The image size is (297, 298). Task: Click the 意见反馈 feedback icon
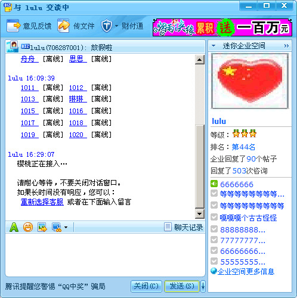coord(13,26)
